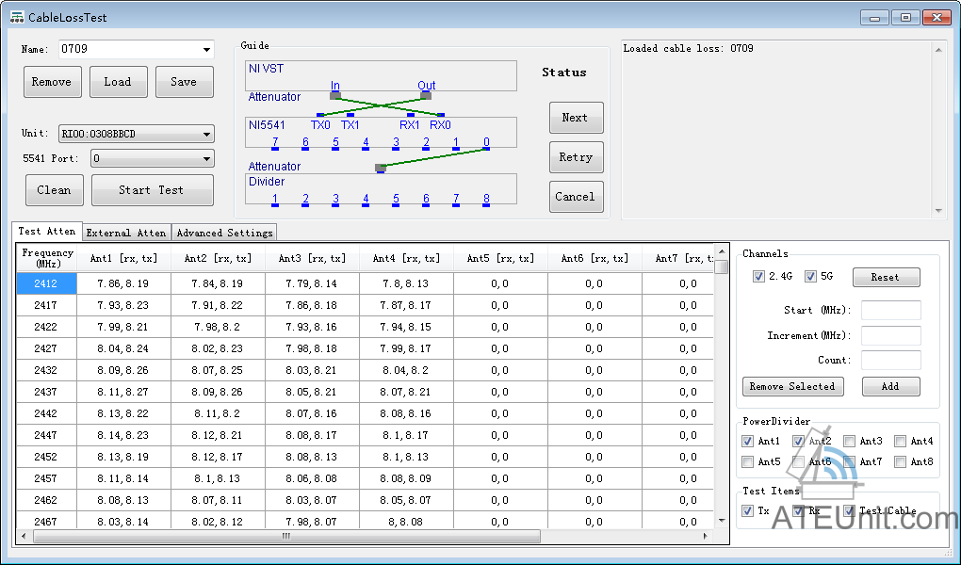This screenshot has width=961, height=565.
Task: Expand the Unit dropdown list
Action: tap(207, 135)
